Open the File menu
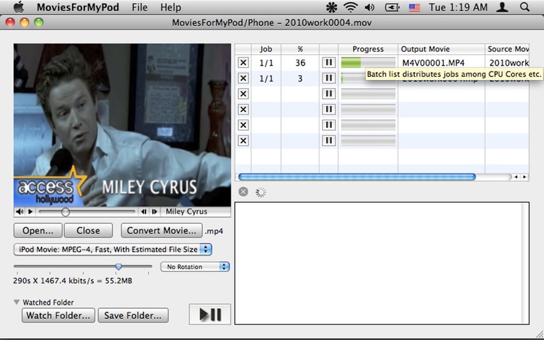This screenshot has width=544, height=340. tap(139, 7)
